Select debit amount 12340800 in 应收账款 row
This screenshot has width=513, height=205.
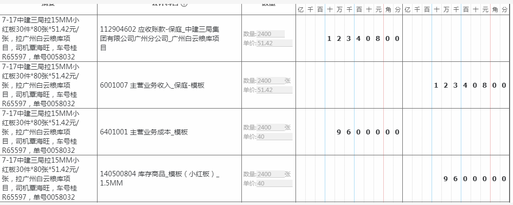click(349, 38)
